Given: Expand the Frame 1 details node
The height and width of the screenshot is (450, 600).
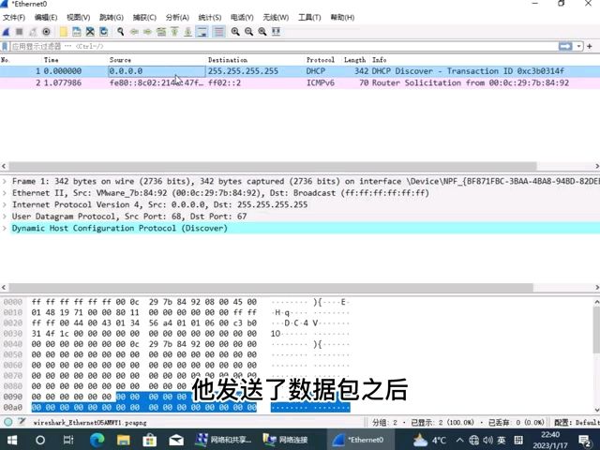Looking at the screenshot, I should [5, 181].
